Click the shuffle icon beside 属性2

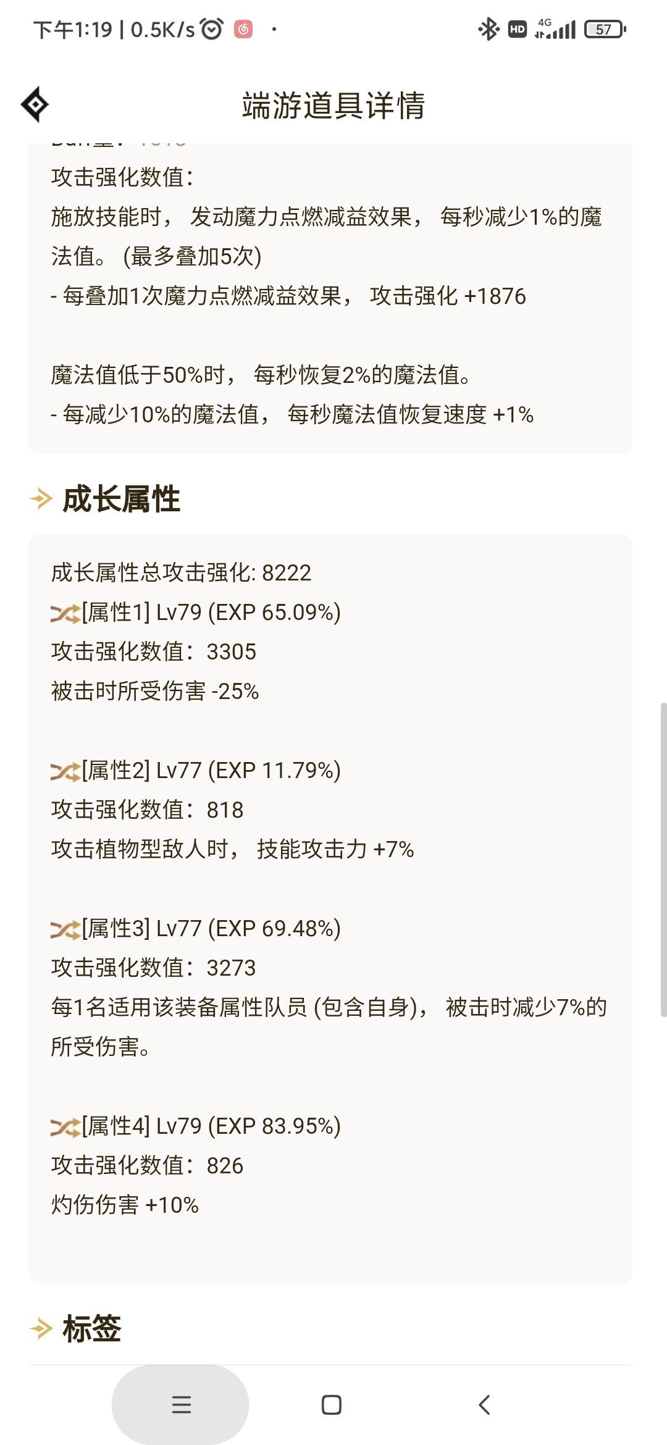coord(65,771)
